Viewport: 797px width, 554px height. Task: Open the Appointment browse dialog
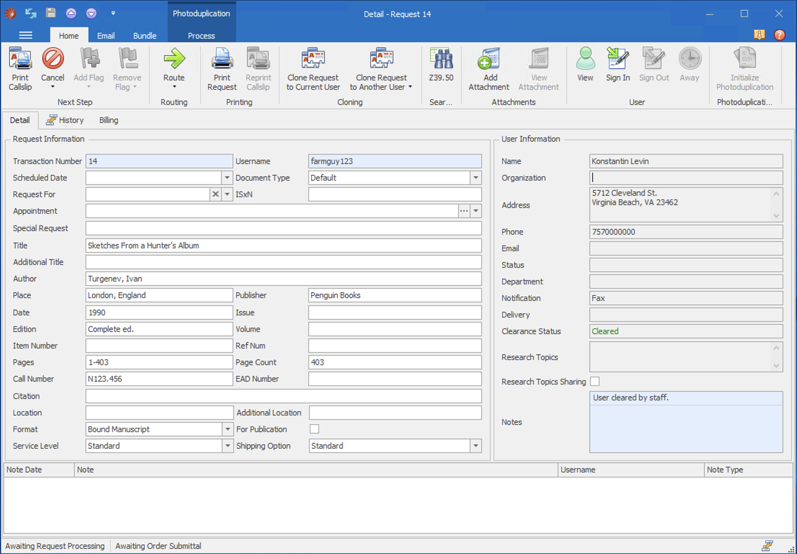tap(464, 211)
